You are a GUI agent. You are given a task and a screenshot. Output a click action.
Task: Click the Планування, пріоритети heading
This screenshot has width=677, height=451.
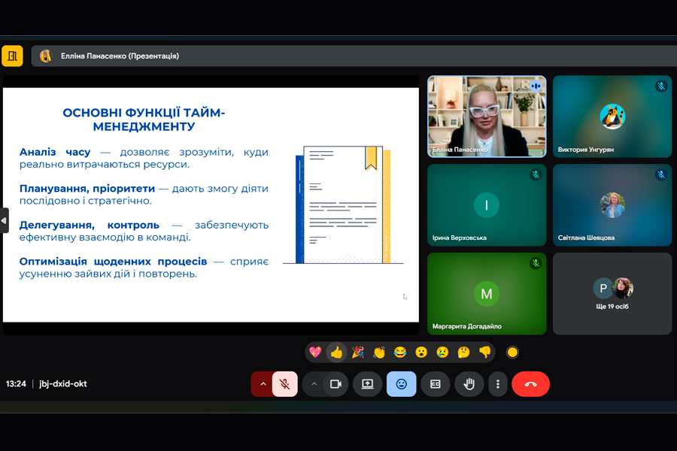87,189
